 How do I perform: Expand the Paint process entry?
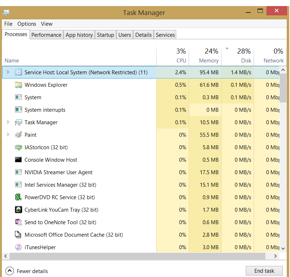pos(8,134)
